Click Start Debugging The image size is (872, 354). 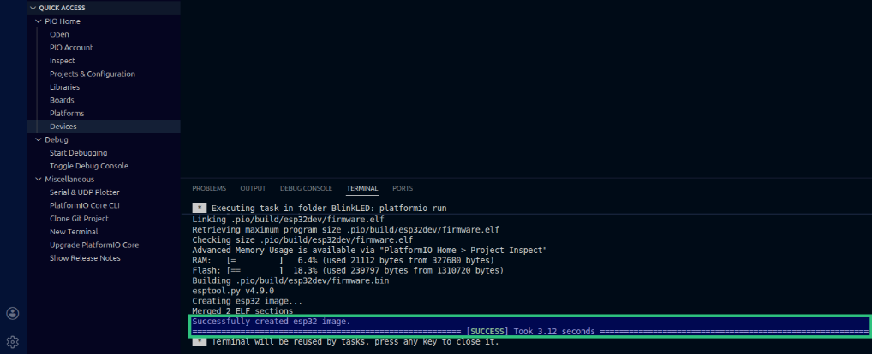[78, 153]
